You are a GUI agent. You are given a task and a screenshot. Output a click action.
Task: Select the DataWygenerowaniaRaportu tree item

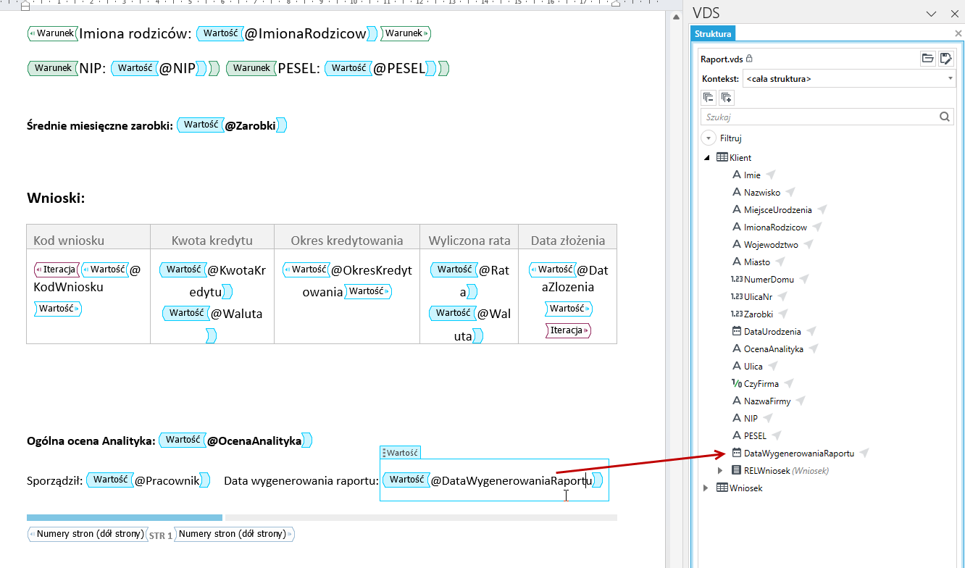799,453
